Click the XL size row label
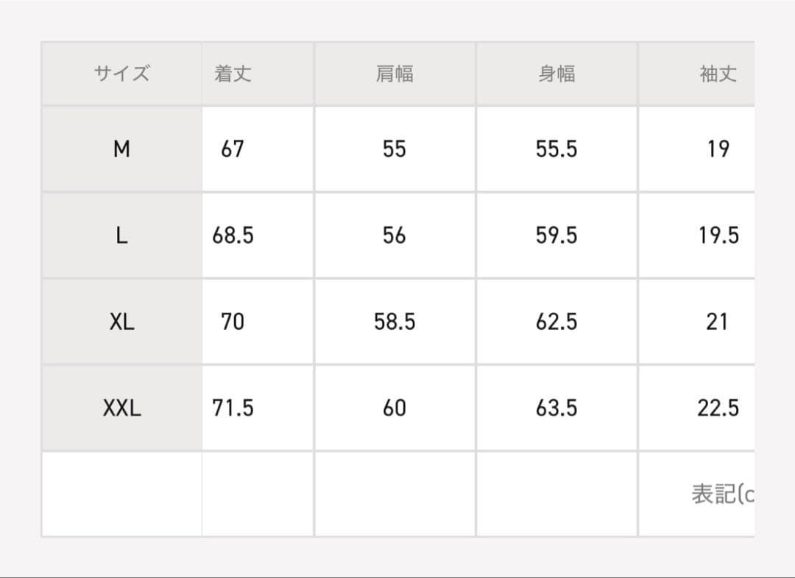This screenshot has height=578, width=795. tap(121, 322)
